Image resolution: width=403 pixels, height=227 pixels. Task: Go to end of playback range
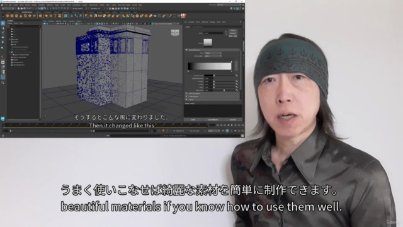tap(242, 125)
